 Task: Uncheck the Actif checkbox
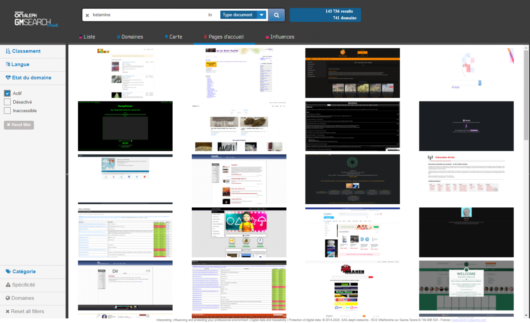click(7, 94)
